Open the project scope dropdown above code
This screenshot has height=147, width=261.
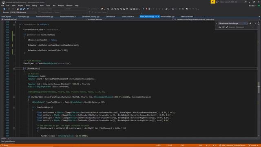coord(44,20)
